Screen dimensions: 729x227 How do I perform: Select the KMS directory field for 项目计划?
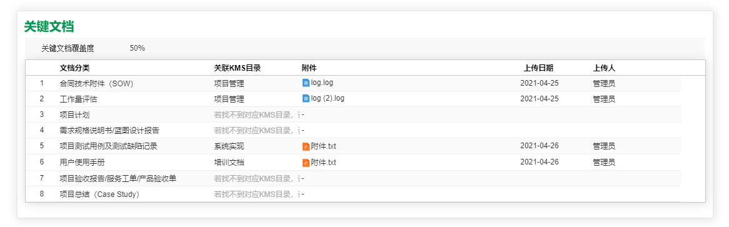tap(256, 114)
